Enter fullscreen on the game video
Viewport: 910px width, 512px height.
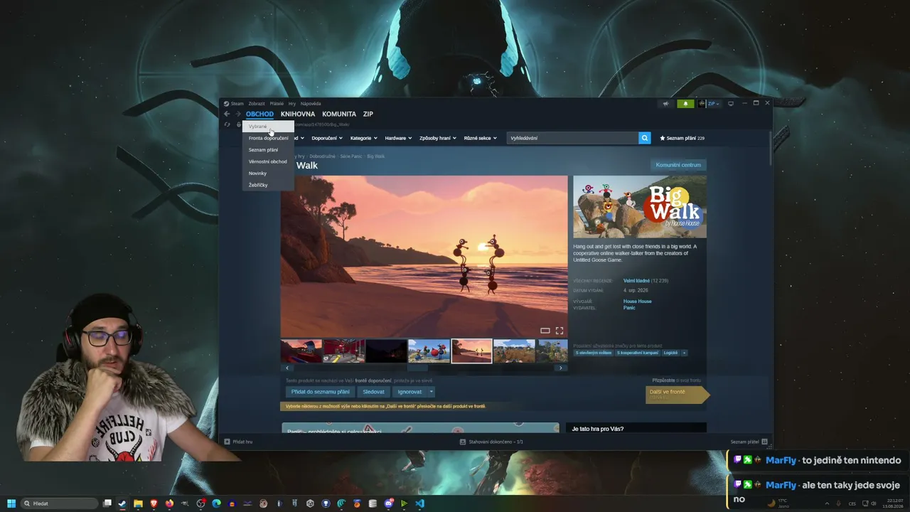(560, 331)
